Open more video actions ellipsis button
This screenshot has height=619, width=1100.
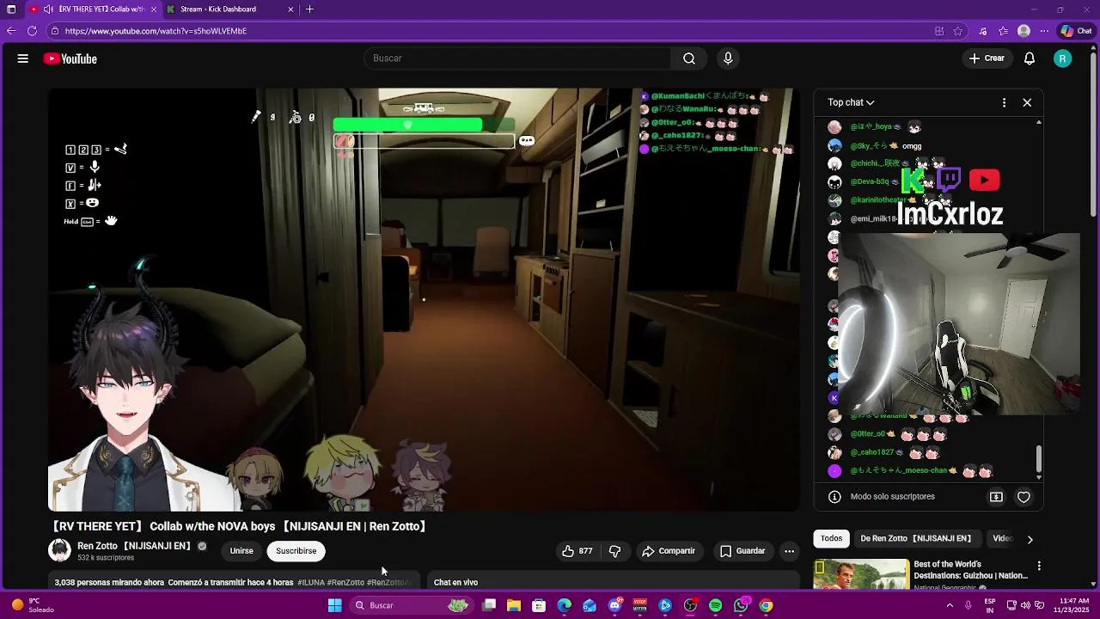(789, 551)
